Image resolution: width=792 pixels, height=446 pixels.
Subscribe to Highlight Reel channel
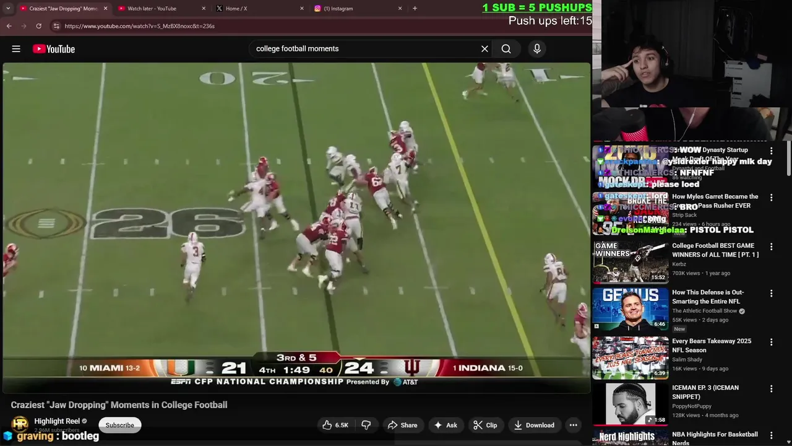point(119,425)
